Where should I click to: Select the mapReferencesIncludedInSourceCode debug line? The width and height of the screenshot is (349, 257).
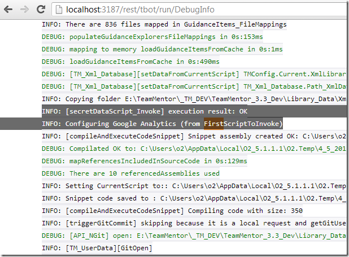[139, 161]
